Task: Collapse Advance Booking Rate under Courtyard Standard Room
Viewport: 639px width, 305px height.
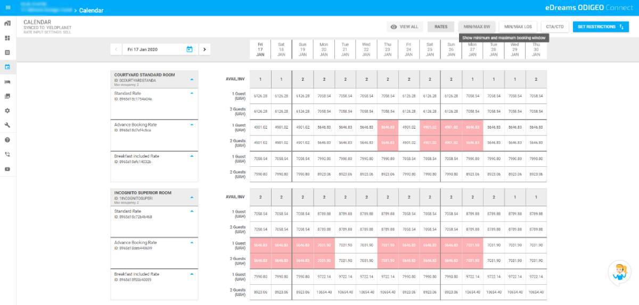Action: [x=192, y=125]
